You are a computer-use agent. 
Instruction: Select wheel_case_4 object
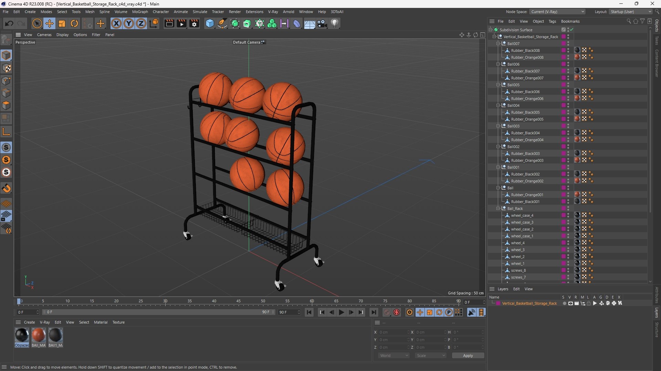point(522,215)
